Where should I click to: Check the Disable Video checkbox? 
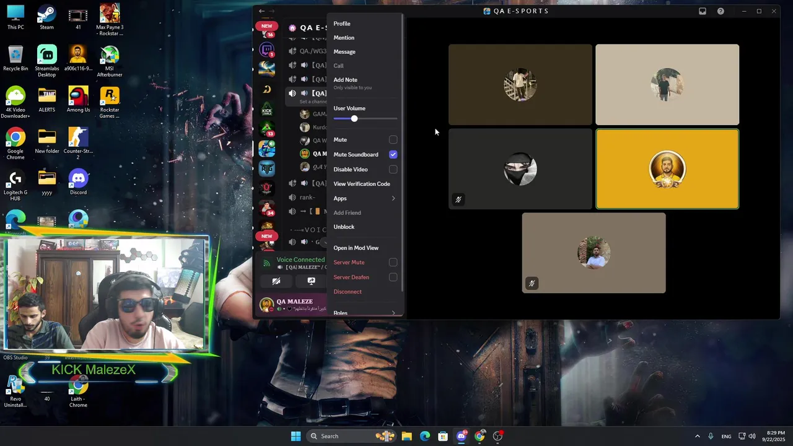click(x=393, y=169)
